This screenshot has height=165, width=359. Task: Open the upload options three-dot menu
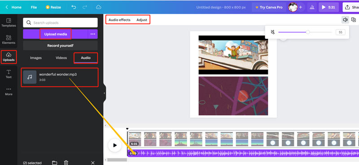(x=93, y=34)
